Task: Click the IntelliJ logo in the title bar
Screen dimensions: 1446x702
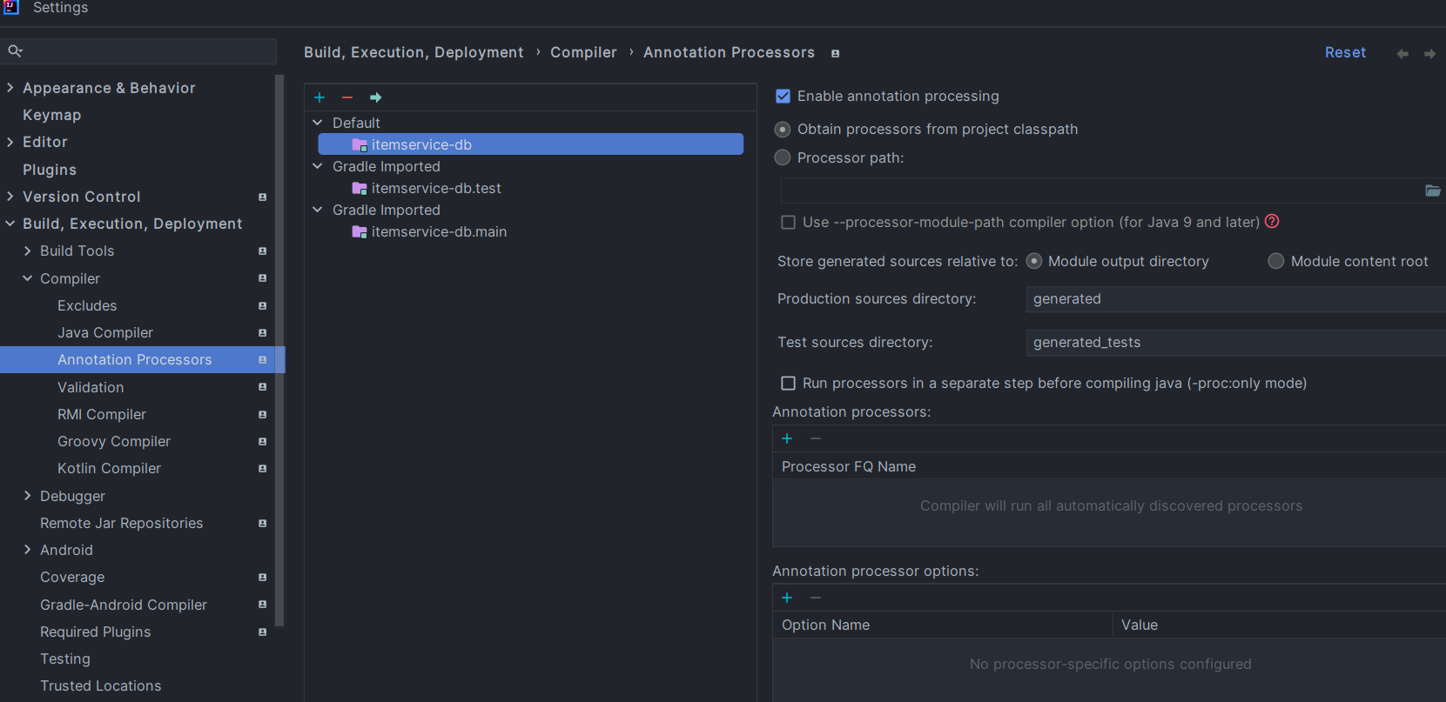Action: point(10,7)
